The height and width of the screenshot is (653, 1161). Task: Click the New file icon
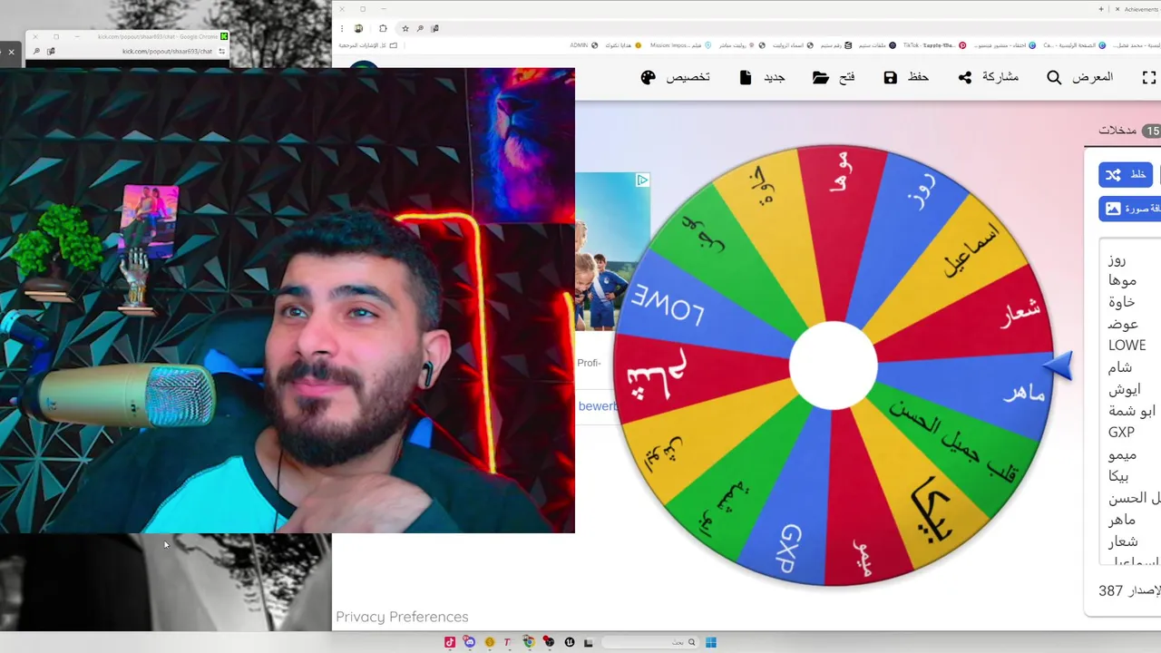pos(746,77)
